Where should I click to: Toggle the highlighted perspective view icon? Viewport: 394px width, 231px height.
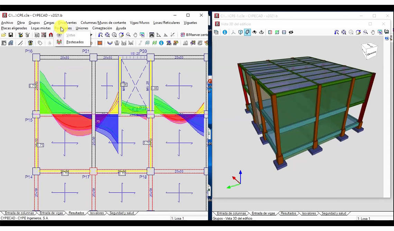[x=247, y=32]
